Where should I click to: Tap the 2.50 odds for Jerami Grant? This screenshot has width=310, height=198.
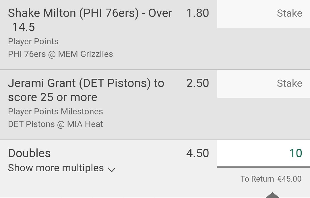[197, 83]
